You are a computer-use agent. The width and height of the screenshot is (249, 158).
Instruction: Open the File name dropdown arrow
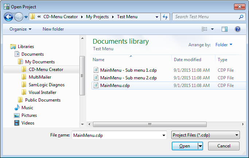coord(164,135)
